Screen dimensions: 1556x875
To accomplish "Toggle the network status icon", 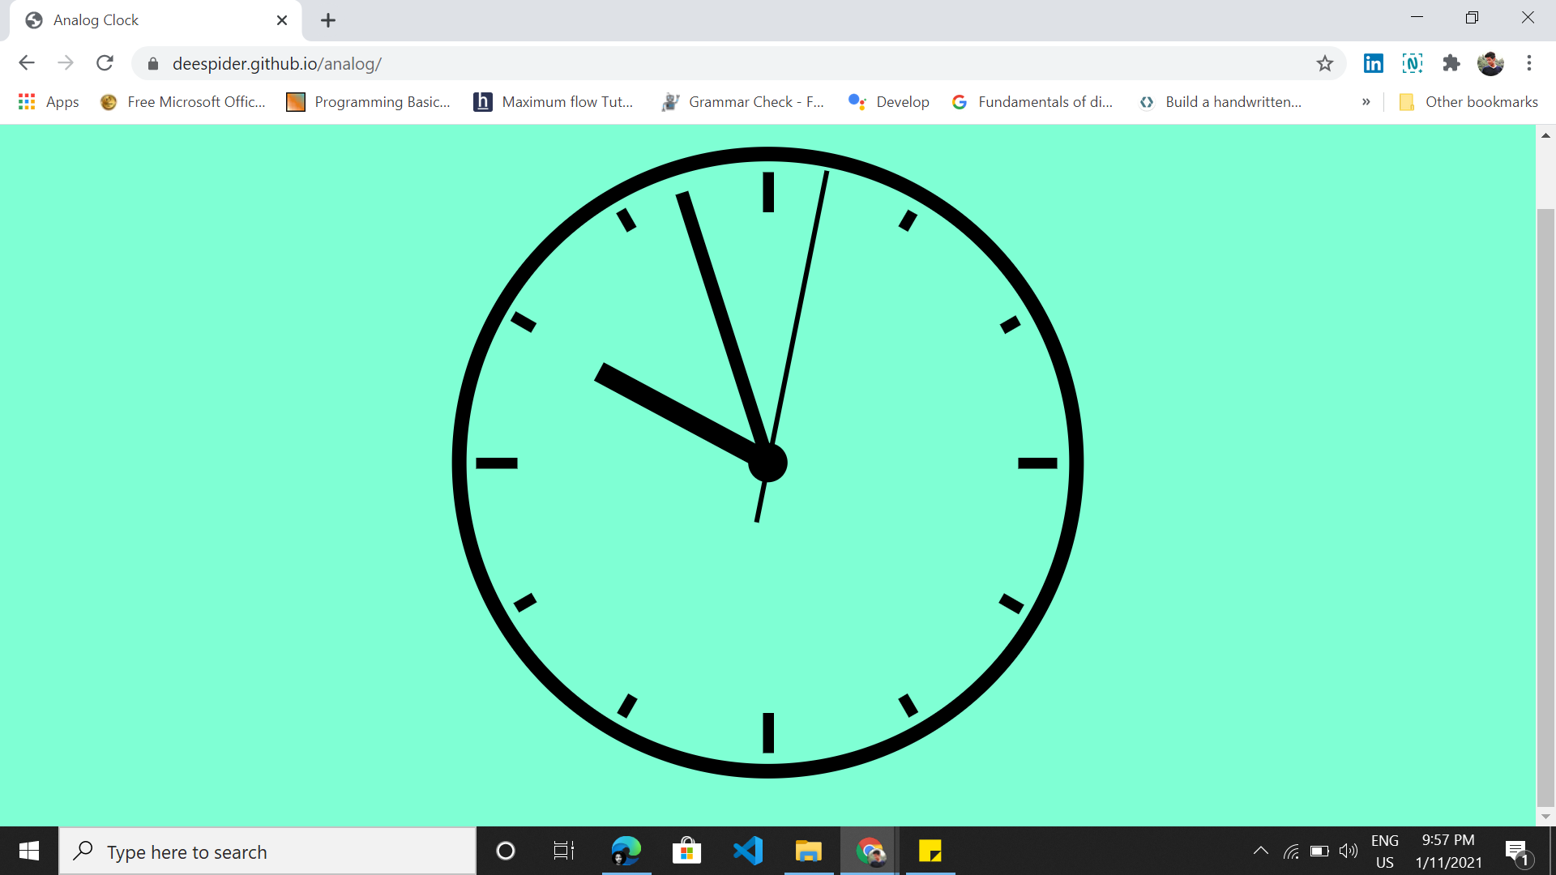I will pyautogui.click(x=1292, y=851).
